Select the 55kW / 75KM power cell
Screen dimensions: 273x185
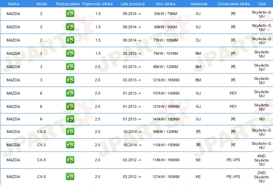165,14
